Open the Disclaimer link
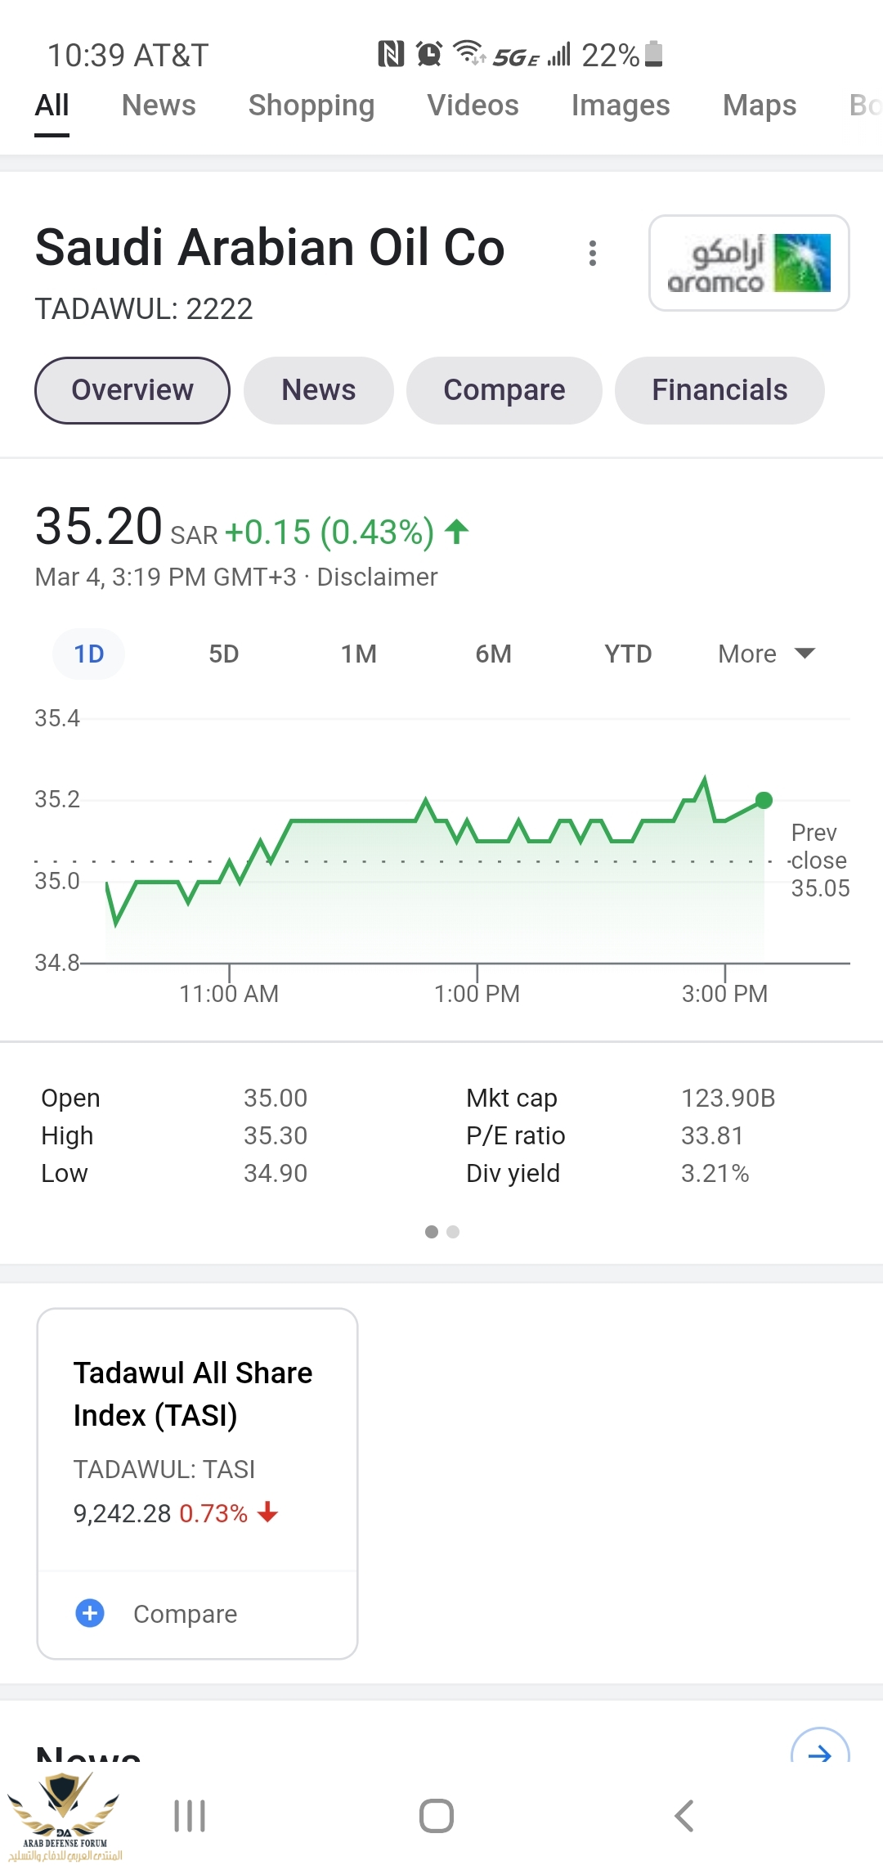 (x=377, y=577)
